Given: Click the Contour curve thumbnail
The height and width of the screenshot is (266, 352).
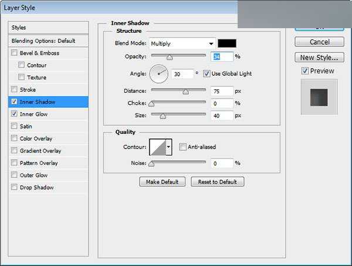Looking at the screenshot, I should click(157, 147).
